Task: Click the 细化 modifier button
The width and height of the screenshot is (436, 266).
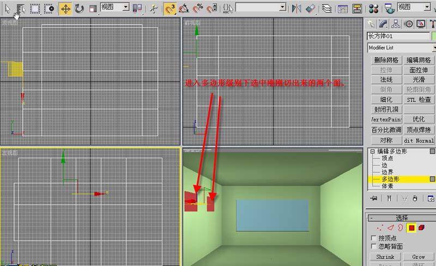Action: pos(386,100)
